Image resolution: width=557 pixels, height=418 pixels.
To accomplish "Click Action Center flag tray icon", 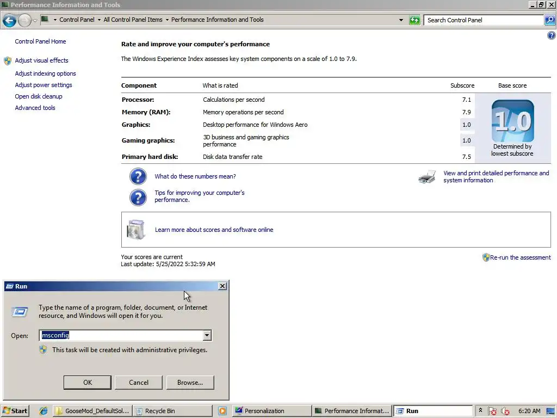I will coord(492,411).
